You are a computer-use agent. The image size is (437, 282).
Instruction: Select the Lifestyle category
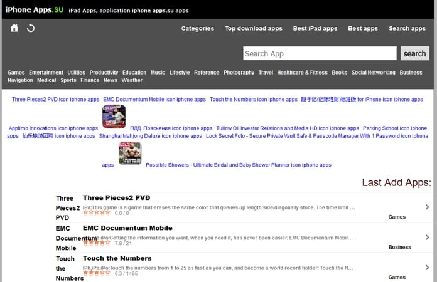pyautogui.click(x=180, y=73)
